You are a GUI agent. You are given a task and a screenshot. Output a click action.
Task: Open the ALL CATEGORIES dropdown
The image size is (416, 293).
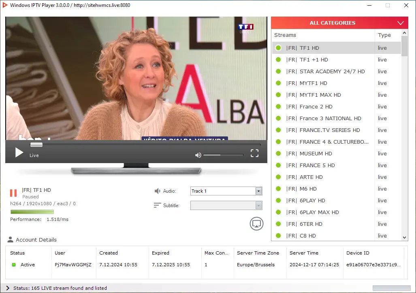tap(339, 23)
